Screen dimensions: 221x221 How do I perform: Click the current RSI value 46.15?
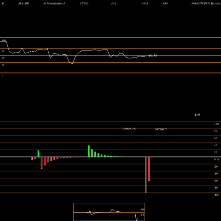click(x=152, y=56)
